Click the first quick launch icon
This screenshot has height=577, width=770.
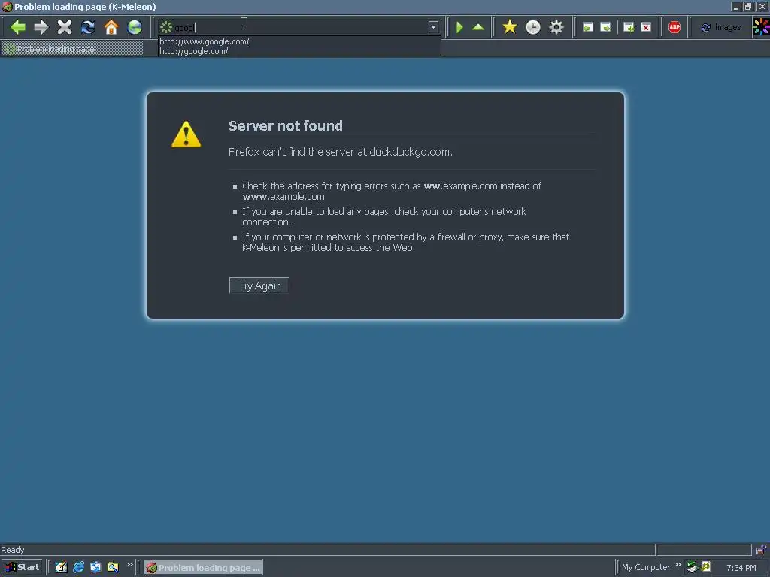pyautogui.click(x=61, y=567)
